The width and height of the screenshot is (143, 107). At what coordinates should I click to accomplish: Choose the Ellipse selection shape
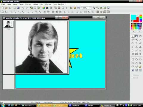(136, 59)
